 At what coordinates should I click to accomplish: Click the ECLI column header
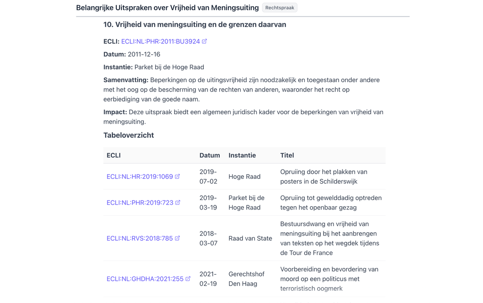(114, 155)
